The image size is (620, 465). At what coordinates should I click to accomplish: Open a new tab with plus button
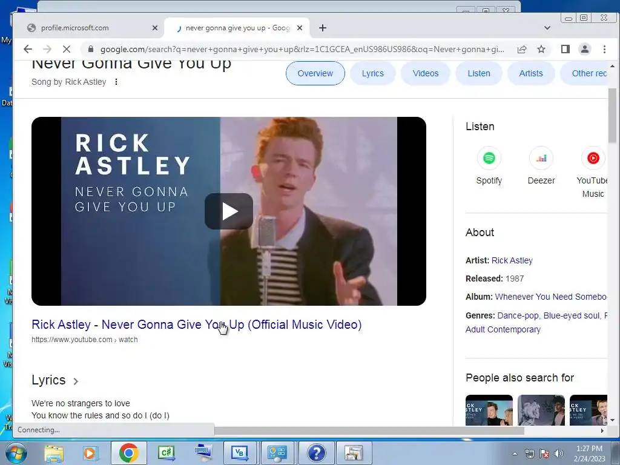(323, 28)
